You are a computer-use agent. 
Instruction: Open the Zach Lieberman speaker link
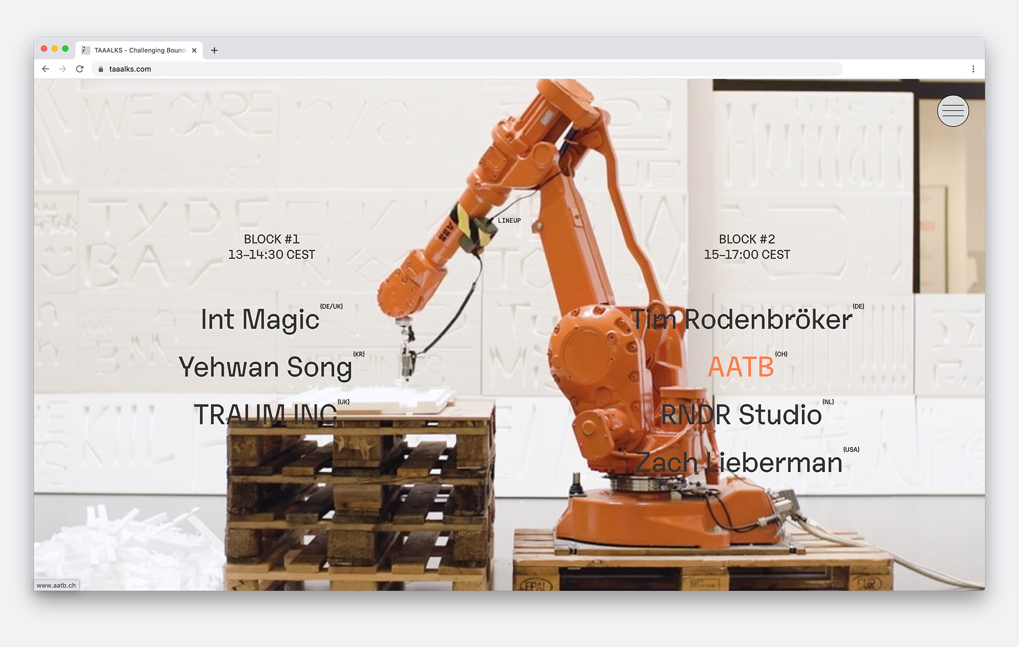click(x=739, y=462)
